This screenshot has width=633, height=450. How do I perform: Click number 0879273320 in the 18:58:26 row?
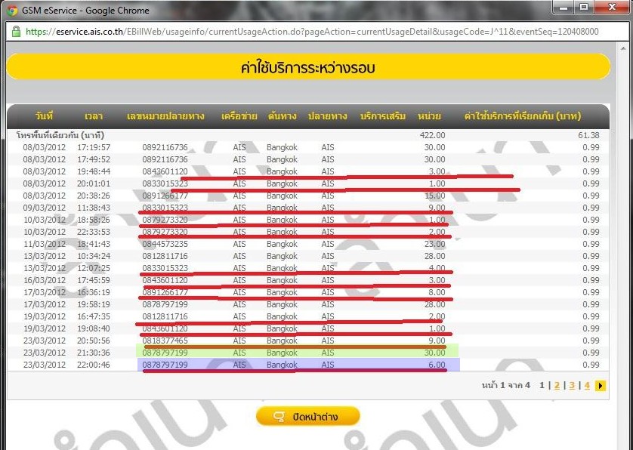click(x=165, y=220)
